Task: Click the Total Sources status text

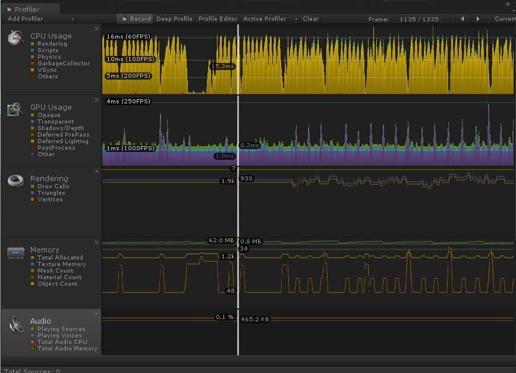Action: 32,371
